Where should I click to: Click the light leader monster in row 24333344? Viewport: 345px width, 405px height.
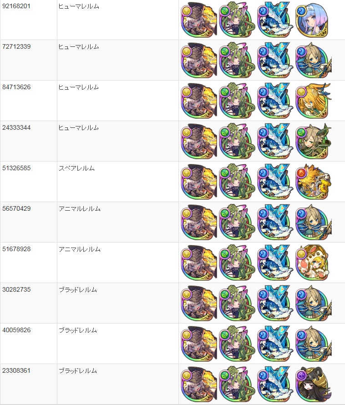(199, 141)
